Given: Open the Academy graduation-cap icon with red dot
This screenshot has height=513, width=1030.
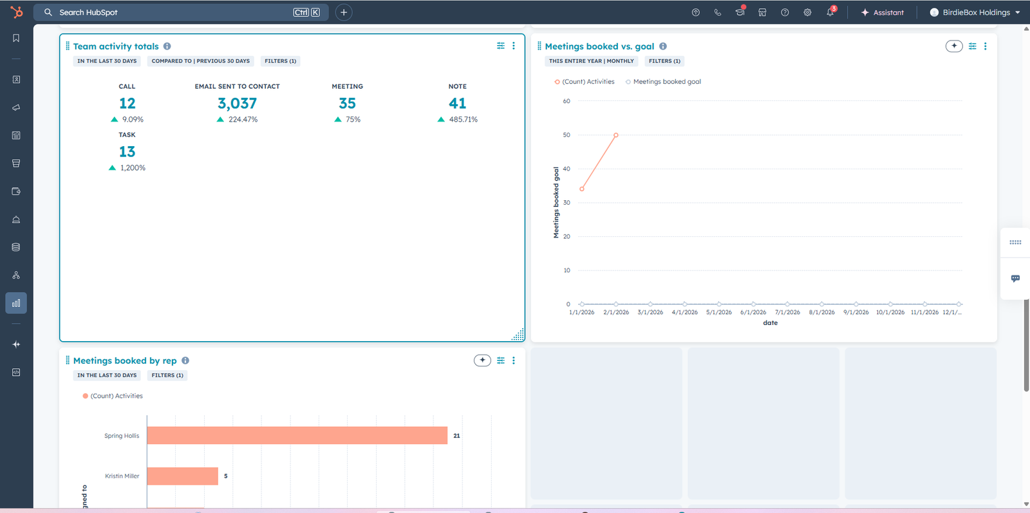Looking at the screenshot, I should 740,12.
